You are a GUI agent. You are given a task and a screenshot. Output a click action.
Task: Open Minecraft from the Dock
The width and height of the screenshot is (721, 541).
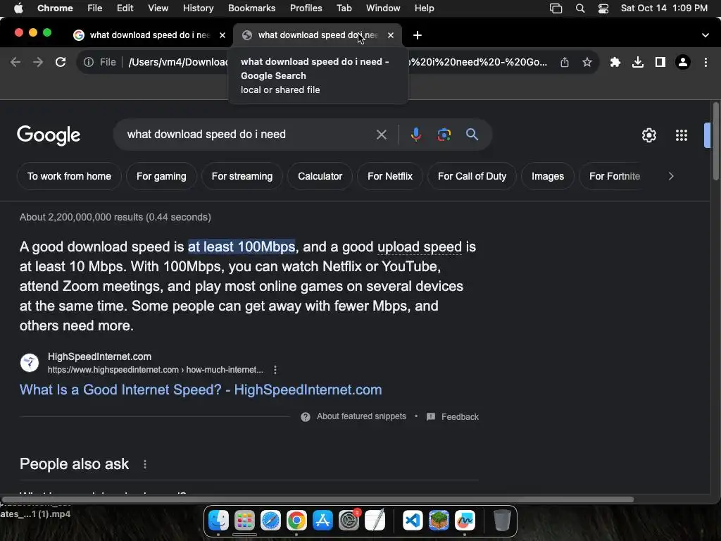point(439,521)
